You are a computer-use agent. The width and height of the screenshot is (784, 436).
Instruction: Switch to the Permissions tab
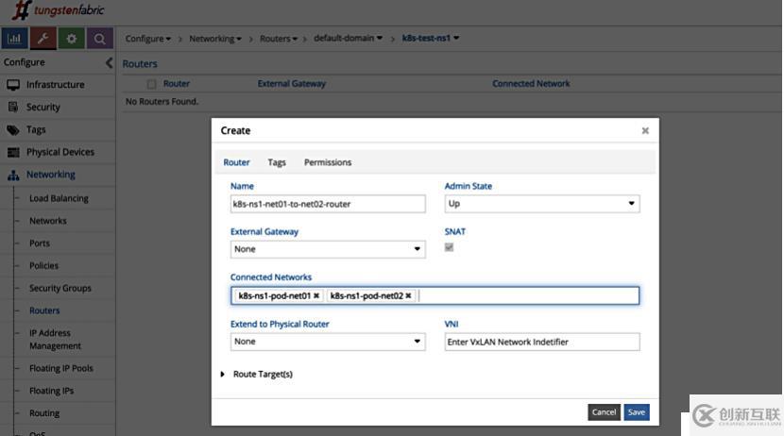point(328,162)
